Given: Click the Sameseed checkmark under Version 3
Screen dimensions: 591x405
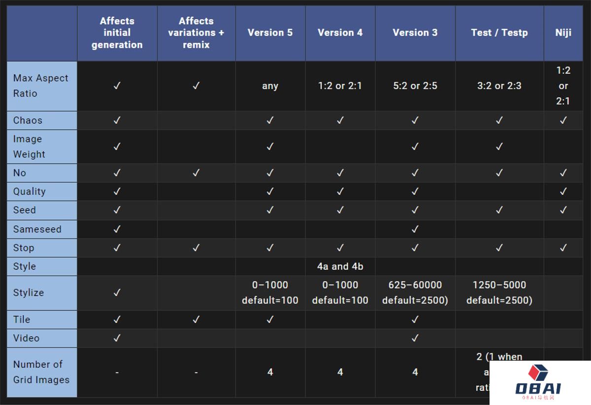Looking at the screenshot, I should [415, 229].
